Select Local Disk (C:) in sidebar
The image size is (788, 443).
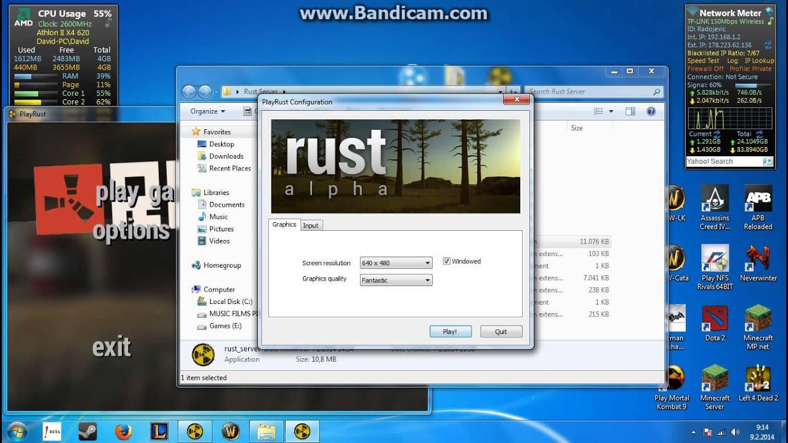tap(230, 301)
